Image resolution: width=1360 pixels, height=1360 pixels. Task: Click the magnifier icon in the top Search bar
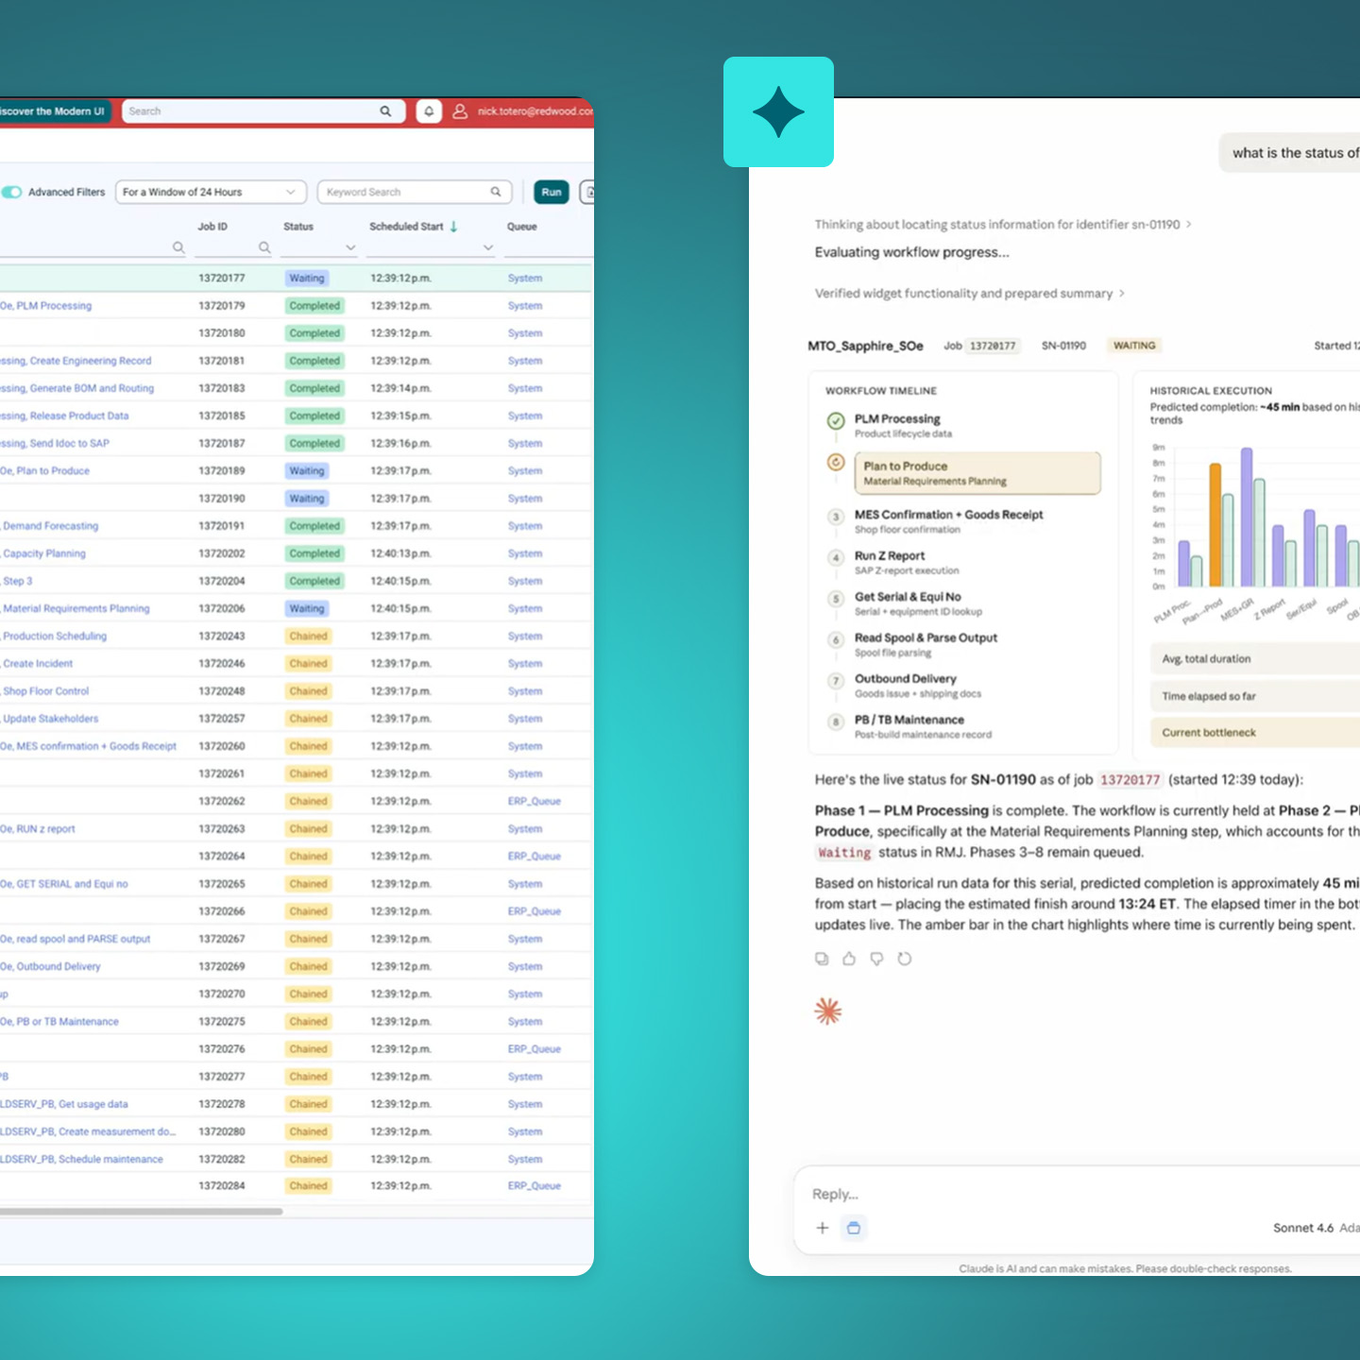coord(385,111)
